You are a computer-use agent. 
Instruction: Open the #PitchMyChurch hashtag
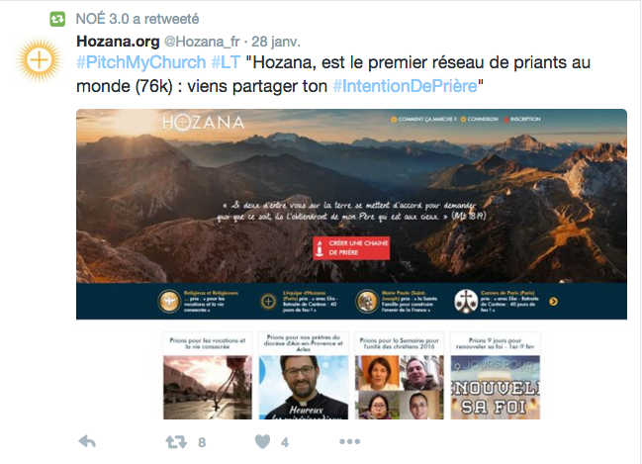click(140, 62)
